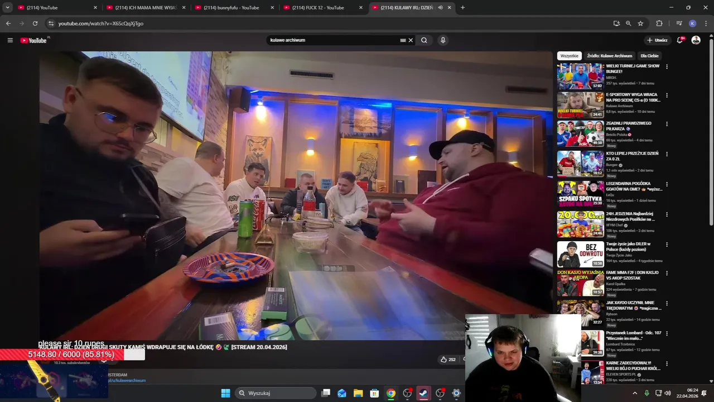Open the on-screen keyboard icon in the search box
The image size is (714, 402).
tap(403, 40)
